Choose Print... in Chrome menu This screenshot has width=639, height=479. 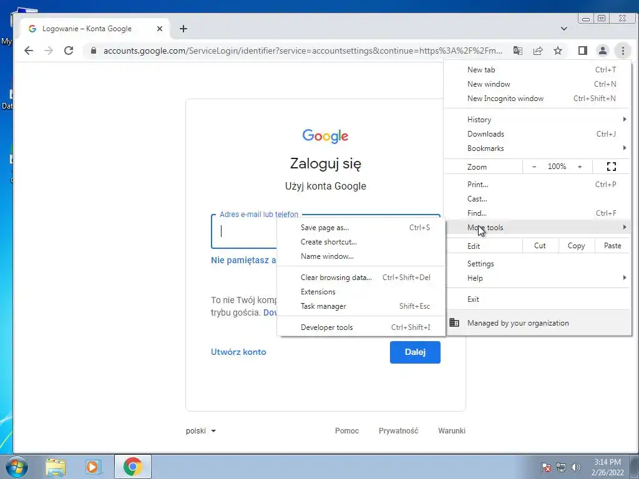tap(537, 184)
